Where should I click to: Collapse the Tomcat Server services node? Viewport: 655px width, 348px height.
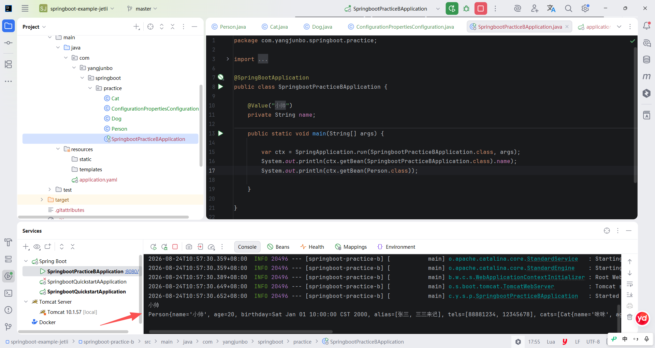click(26, 302)
